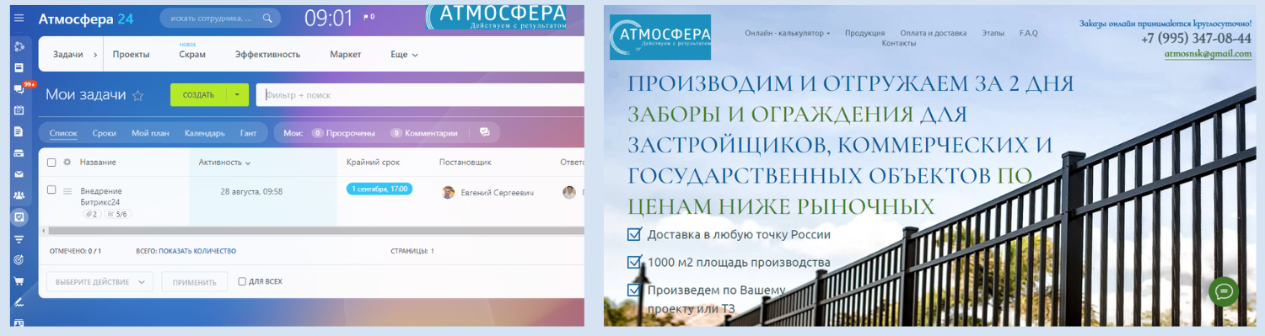Open the drive storage icon in left sidebar

pyautogui.click(x=19, y=153)
